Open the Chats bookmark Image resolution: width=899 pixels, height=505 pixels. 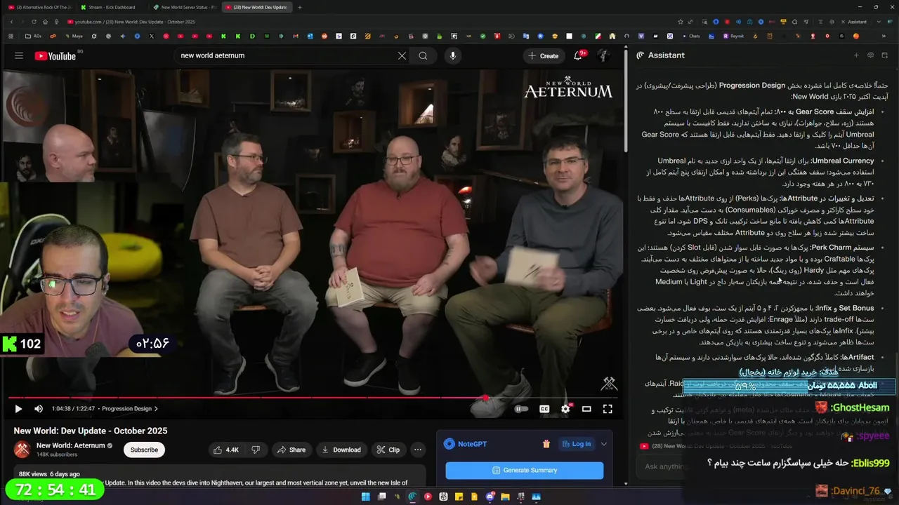690,36
